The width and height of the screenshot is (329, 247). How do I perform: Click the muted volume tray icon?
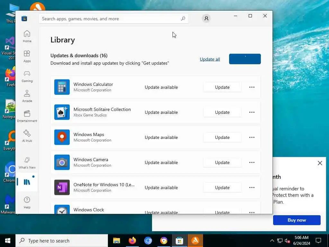288,241
